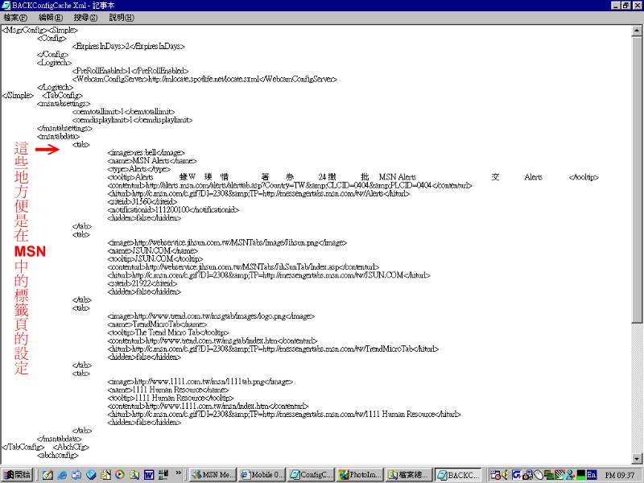Click the striped colorful tray icon
This screenshot has width=644, height=483.
click(x=559, y=475)
